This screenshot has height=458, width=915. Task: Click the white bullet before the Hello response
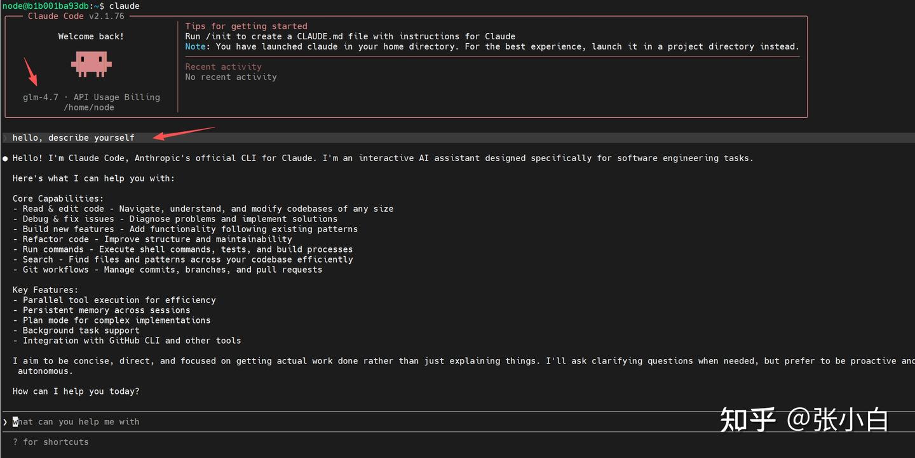coord(5,158)
